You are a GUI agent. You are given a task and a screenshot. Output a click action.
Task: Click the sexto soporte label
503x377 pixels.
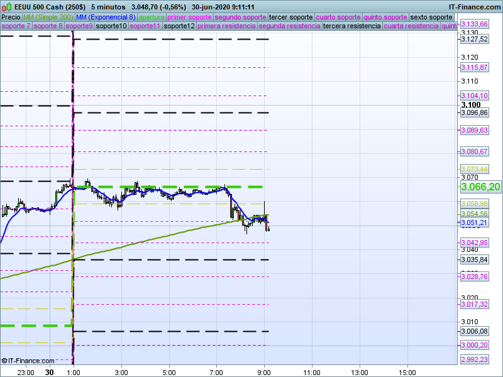(x=431, y=18)
